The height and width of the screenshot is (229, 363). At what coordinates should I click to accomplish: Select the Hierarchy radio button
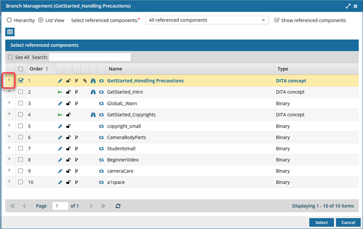pos(10,21)
